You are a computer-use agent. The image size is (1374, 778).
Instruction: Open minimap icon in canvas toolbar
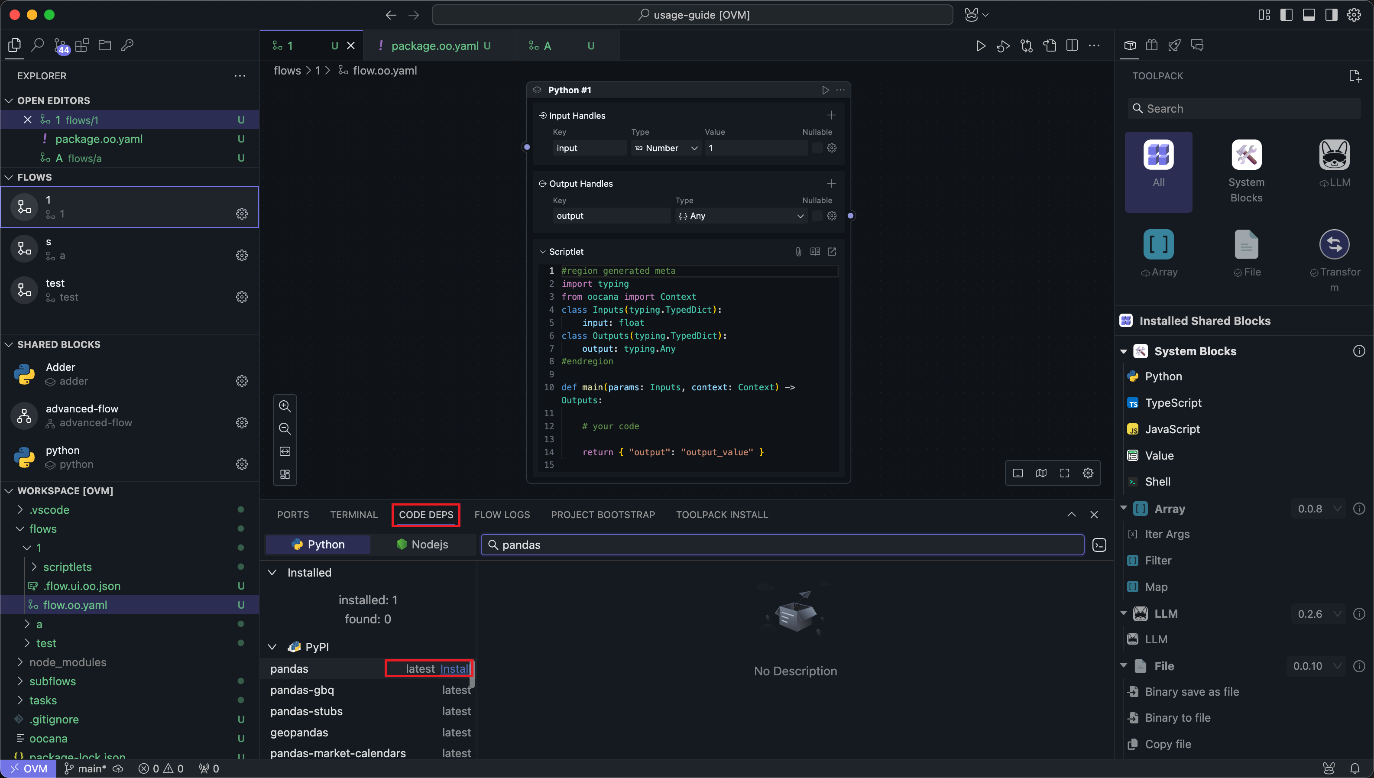tap(1041, 473)
